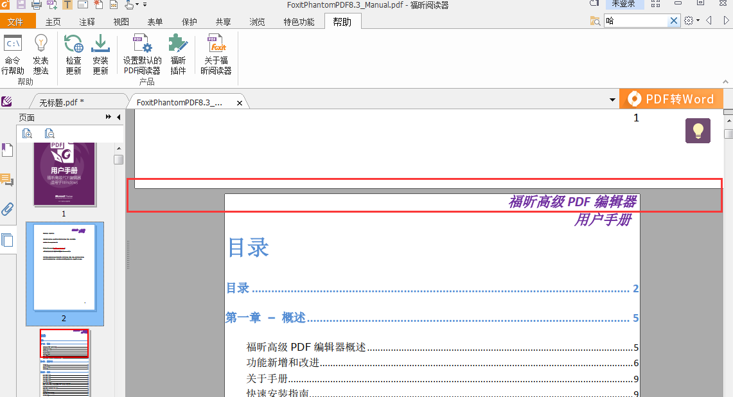
Task: Click the 福昕高级 PDF 编辑器概述 contents entry
Action: (x=442, y=347)
